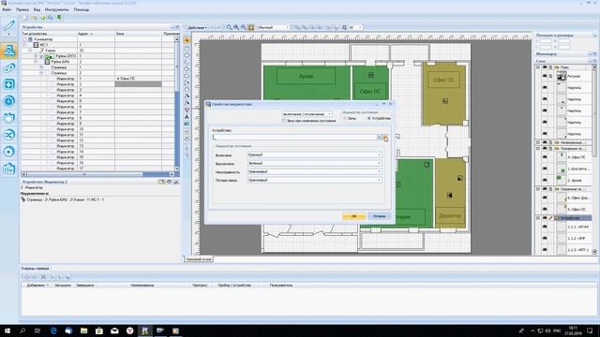Open the shuffle arrows section in sidebar
The width and height of the screenshot is (600, 337).
click(x=8, y=135)
